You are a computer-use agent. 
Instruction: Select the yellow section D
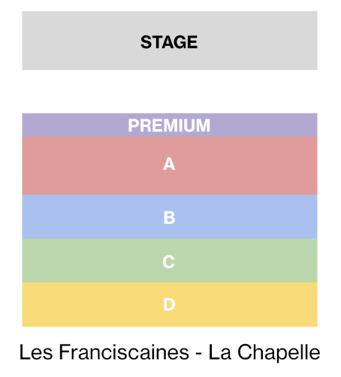[x=170, y=304]
